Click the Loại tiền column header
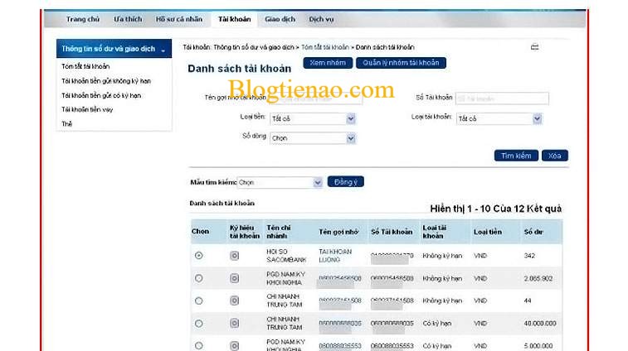Screen dimensions: 628x351 coord(488,232)
